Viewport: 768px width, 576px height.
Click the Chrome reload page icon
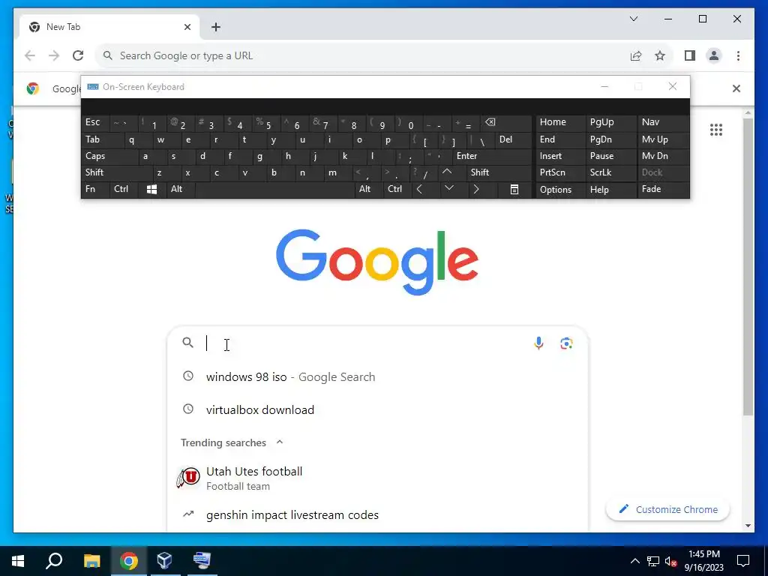point(78,55)
